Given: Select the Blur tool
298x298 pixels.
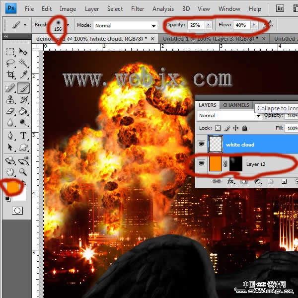Looking at the screenshot, I should pos(10,122).
